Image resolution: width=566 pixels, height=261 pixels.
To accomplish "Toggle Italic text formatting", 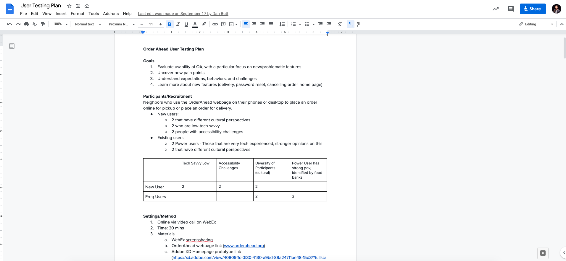I will [178, 24].
